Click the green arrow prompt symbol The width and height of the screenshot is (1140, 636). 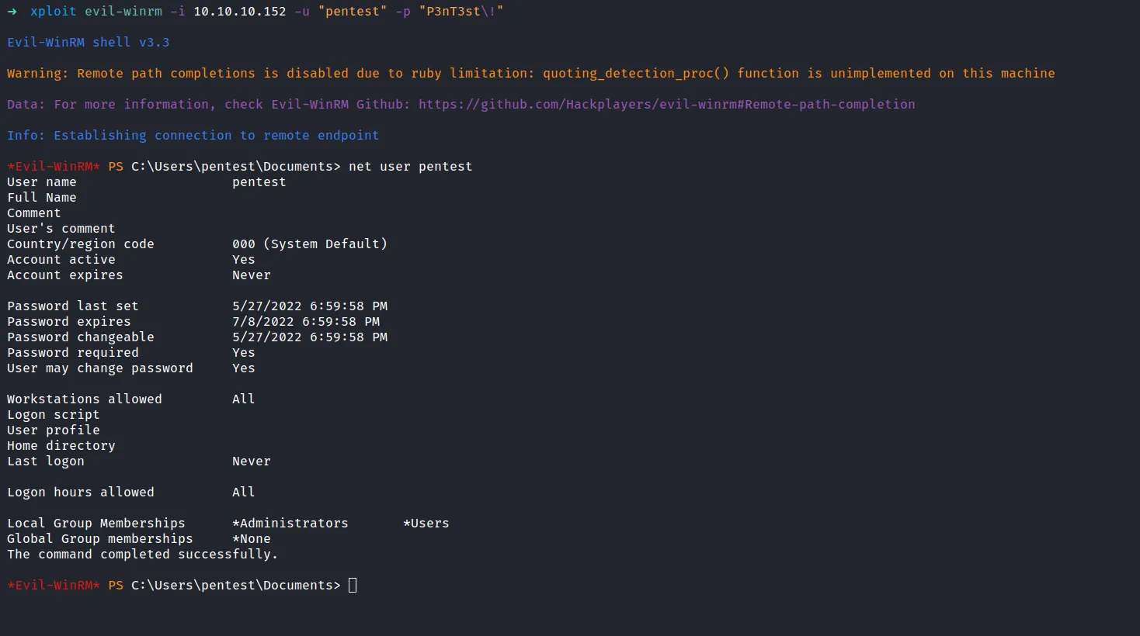coord(12,12)
